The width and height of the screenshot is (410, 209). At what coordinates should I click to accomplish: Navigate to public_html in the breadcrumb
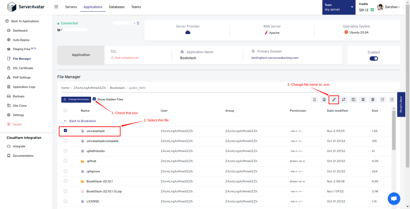(x=137, y=88)
